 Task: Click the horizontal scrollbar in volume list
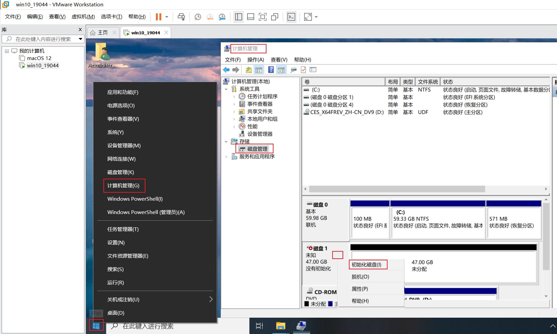click(x=397, y=189)
